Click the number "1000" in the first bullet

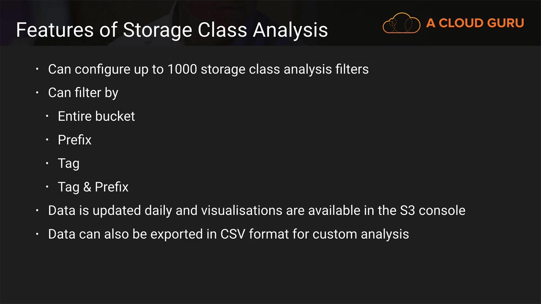click(182, 69)
